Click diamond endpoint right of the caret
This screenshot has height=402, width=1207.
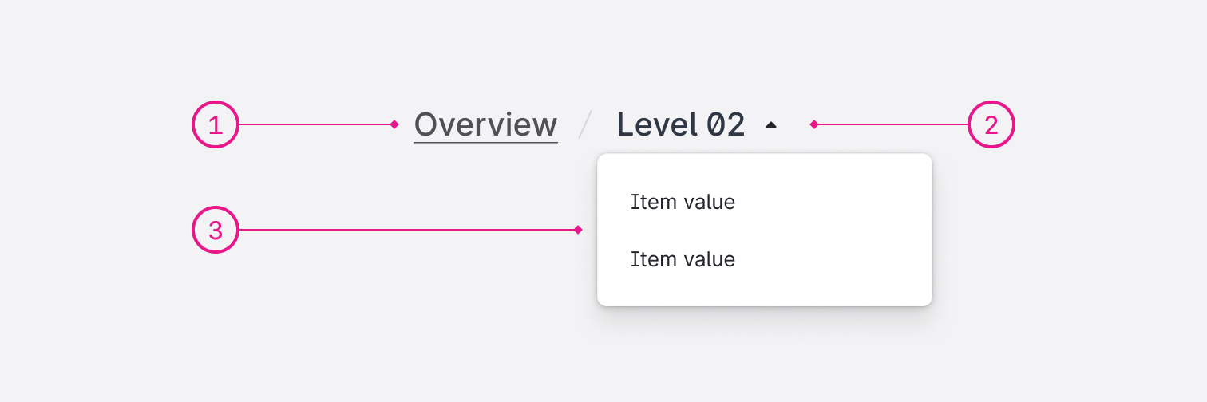[813, 124]
